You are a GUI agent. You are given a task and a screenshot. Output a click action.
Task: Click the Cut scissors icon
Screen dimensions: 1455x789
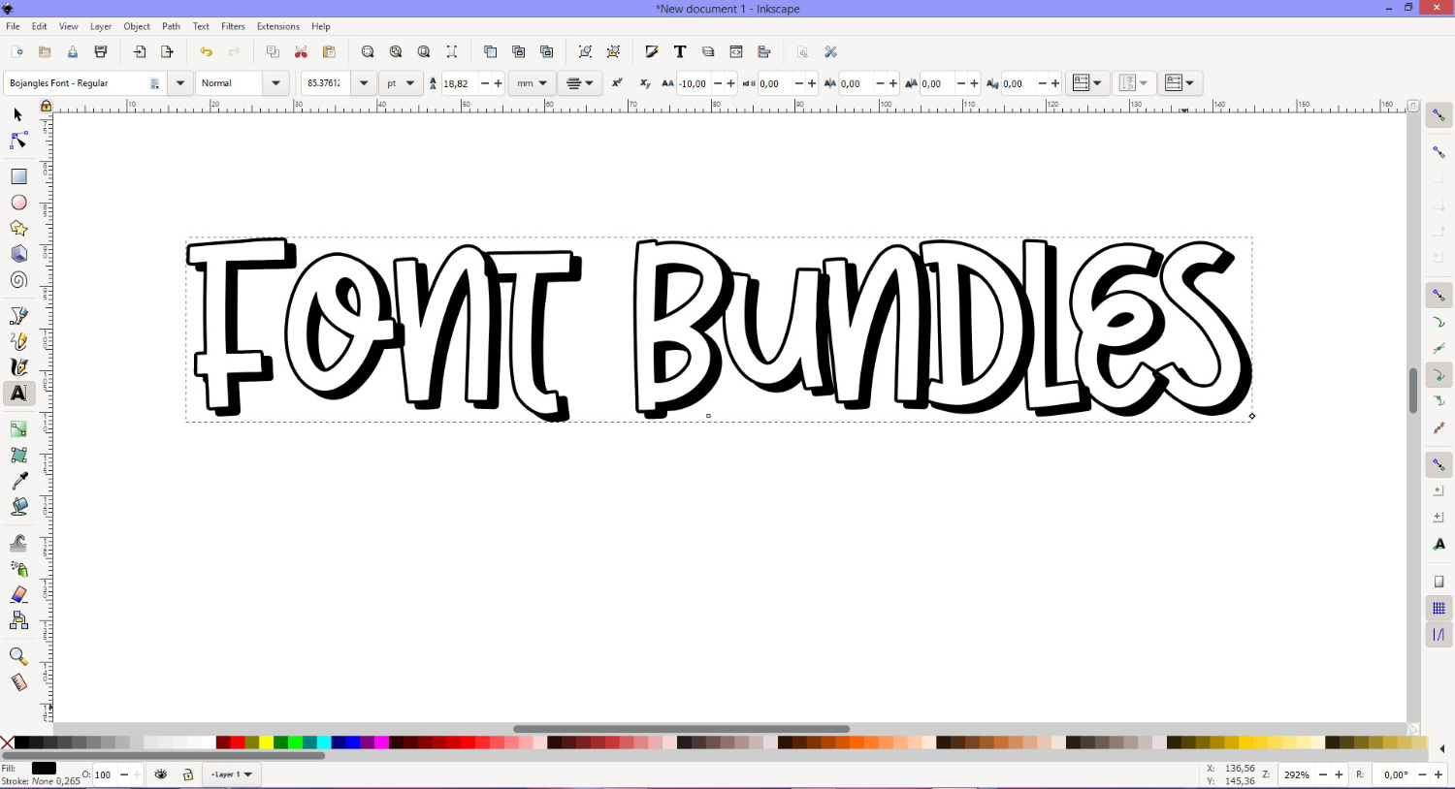[x=301, y=52]
